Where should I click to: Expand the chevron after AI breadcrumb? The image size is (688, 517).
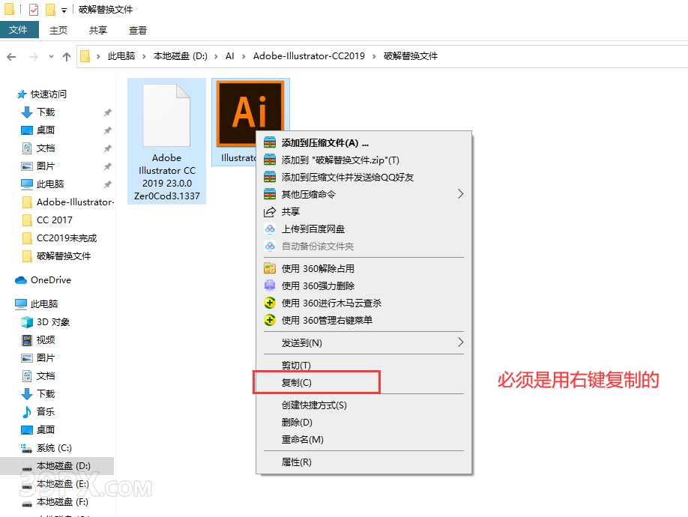[244, 56]
